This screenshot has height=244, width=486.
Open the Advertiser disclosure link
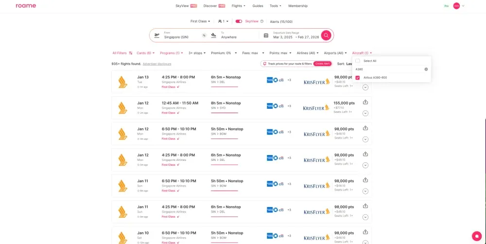click(157, 64)
